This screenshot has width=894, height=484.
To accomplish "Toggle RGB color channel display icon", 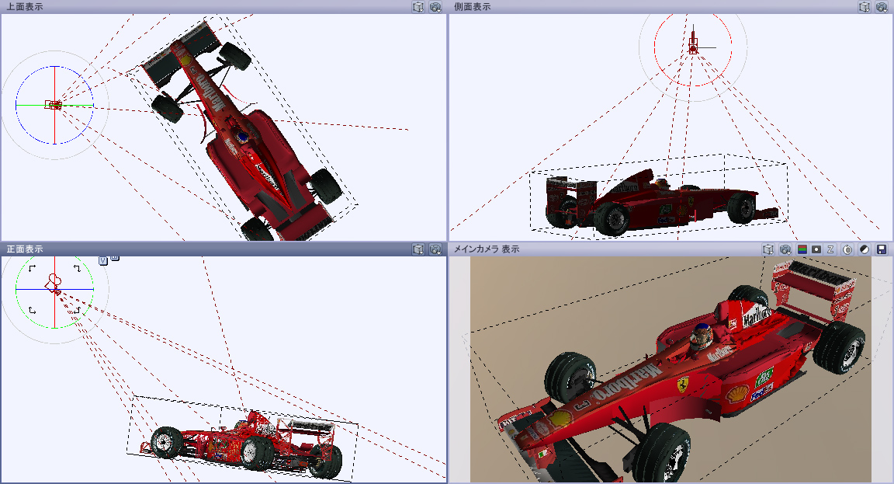I will 802,249.
